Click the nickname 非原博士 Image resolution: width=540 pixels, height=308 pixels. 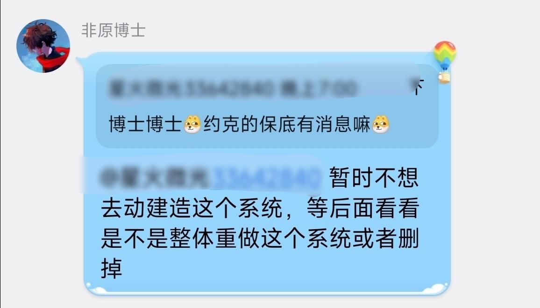click(x=114, y=30)
